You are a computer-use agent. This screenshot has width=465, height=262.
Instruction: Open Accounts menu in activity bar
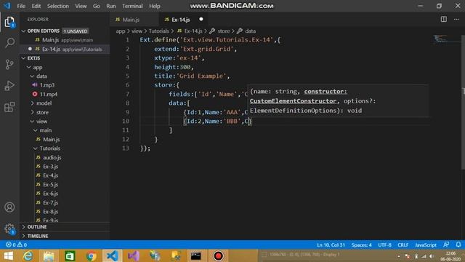pyautogui.click(x=9, y=207)
